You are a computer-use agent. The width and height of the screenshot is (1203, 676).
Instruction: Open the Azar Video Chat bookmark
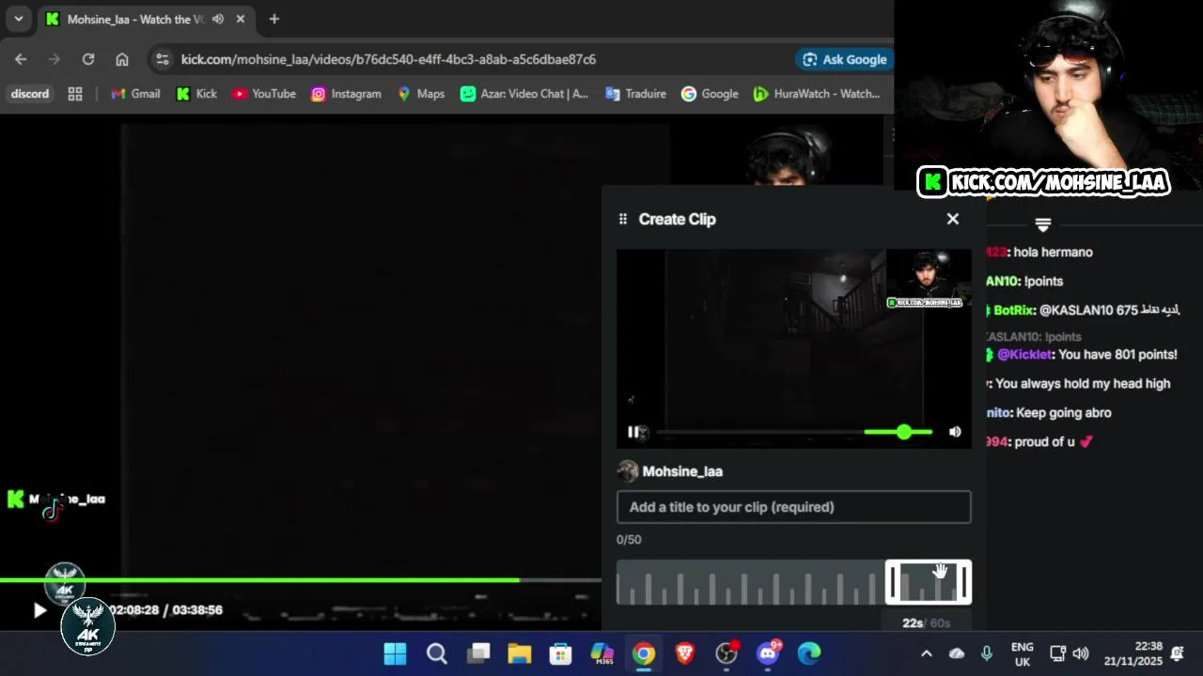524,94
